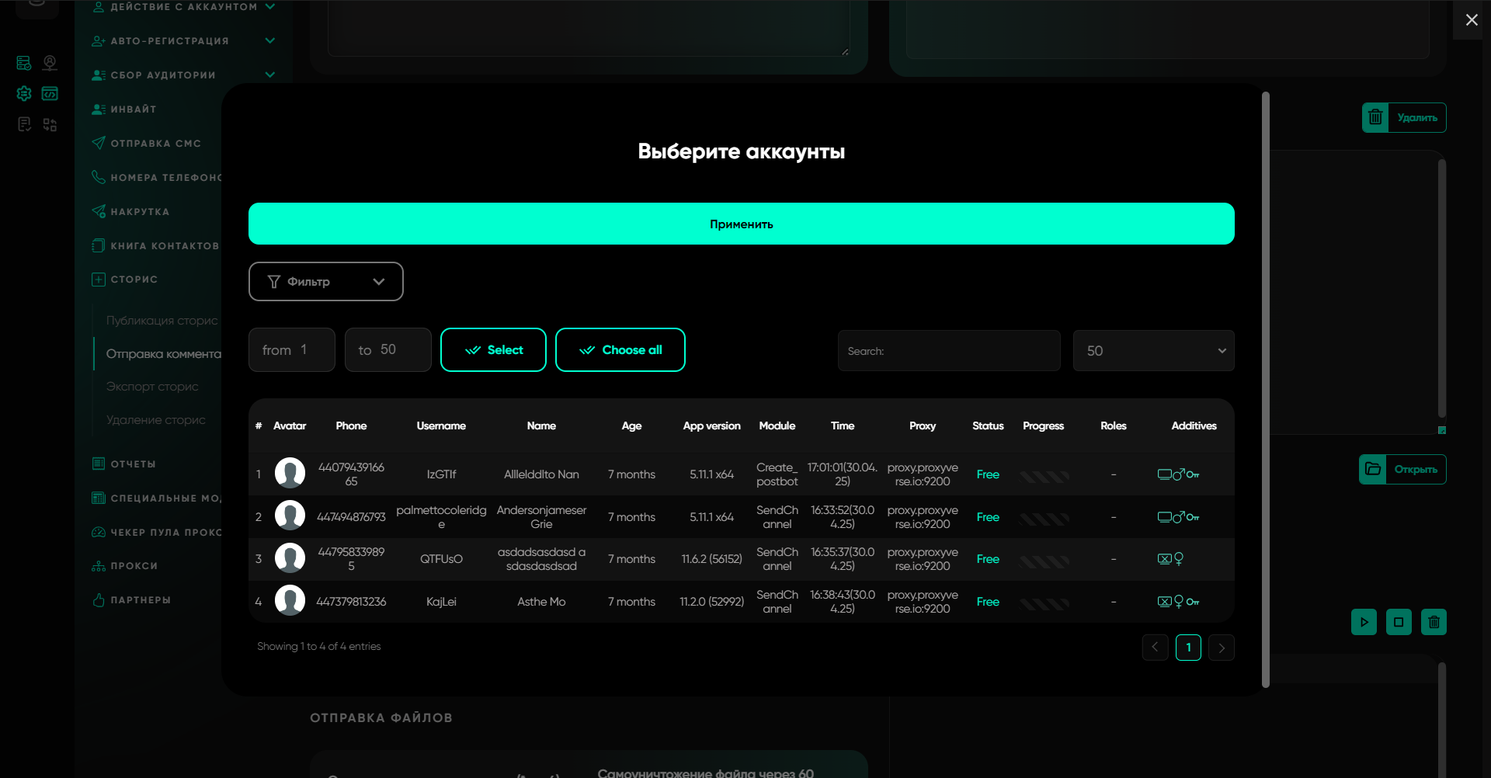Screen dimensions: 1491x778
Task: Click the gender icon in row 3 additives
Action: pos(1179,559)
